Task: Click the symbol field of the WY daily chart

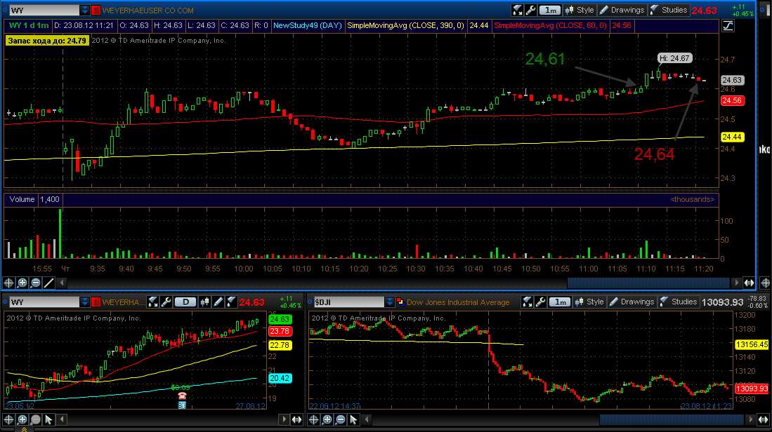Action: (x=44, y=302)
